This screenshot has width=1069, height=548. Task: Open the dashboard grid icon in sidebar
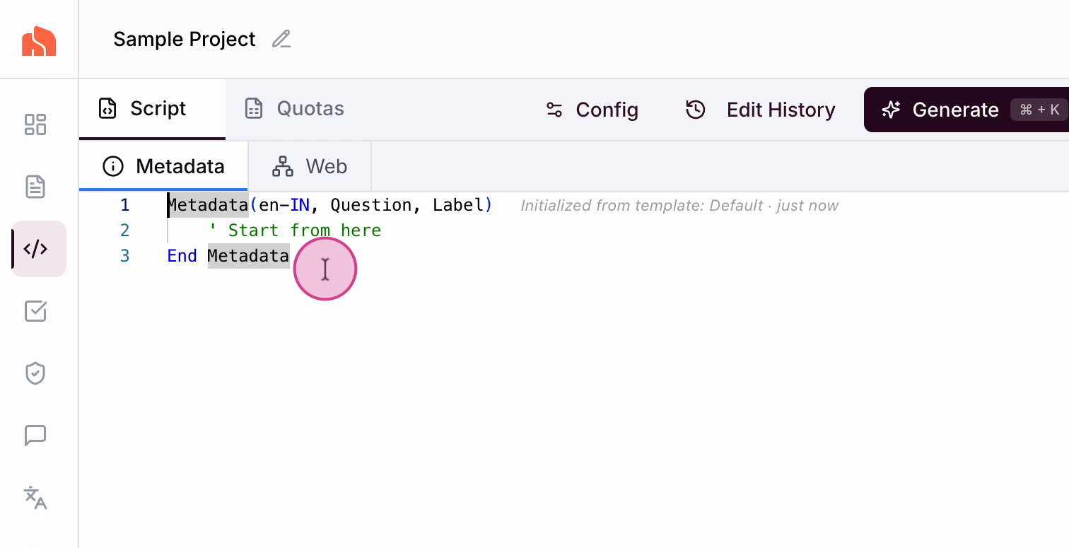click(35, 124)
